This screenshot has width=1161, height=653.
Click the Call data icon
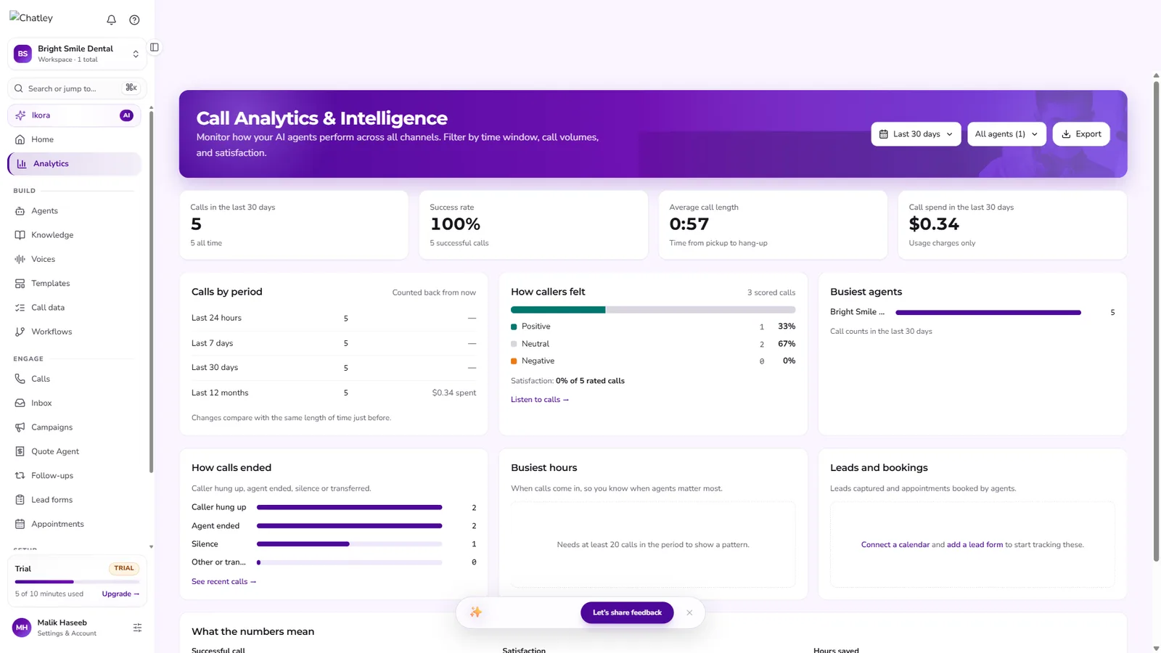[20, 308]
